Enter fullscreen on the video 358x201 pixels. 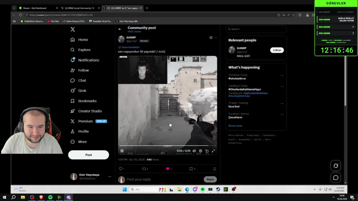tap(213, 151)
